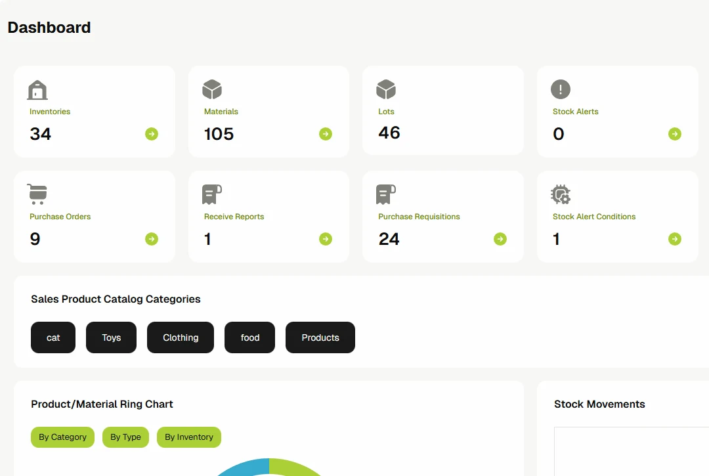The image size is (709, 476).
Task: Click the receipt icon on Receive Reports card
Action: point(211,194)
